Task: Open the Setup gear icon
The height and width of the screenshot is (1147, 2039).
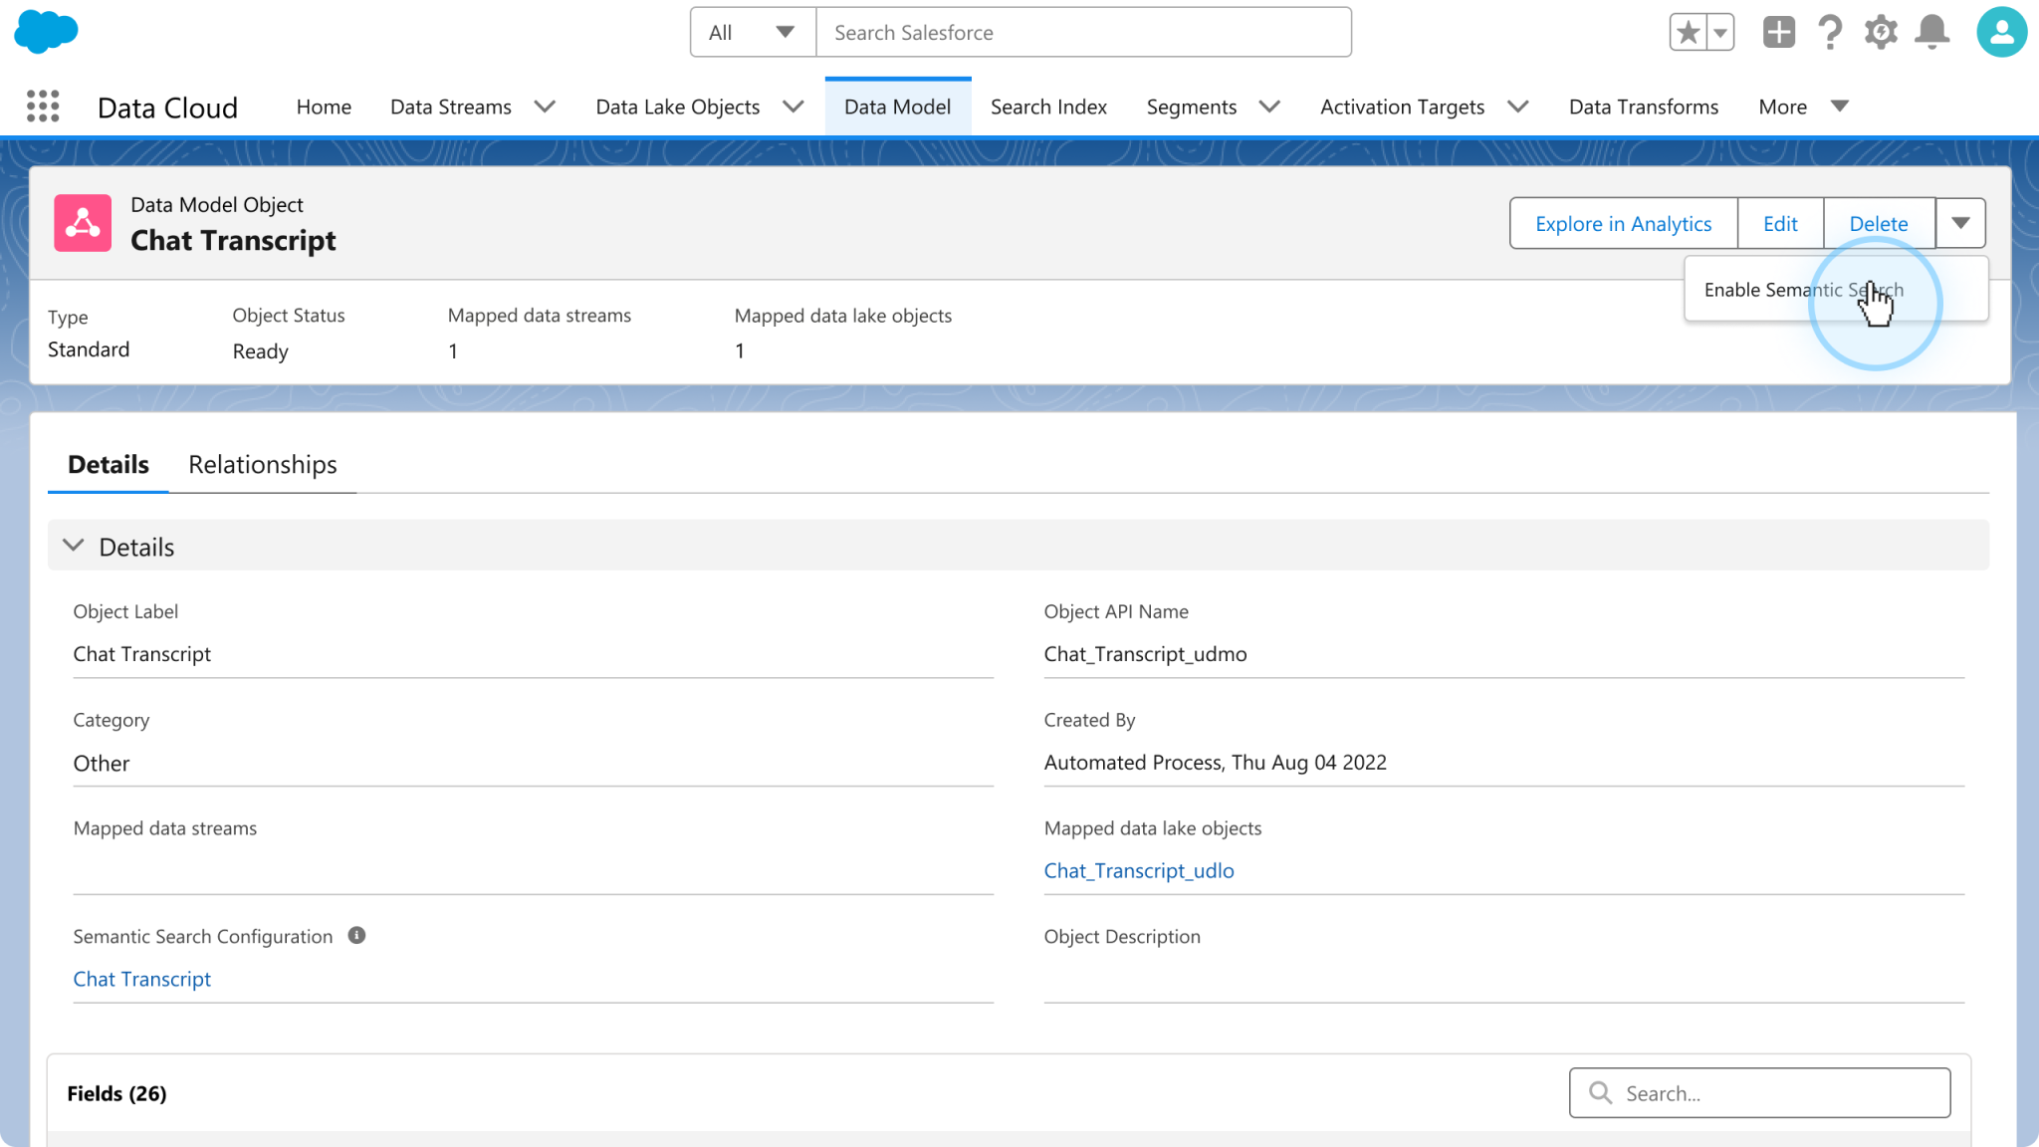Action: click(x=1881, y=31)
